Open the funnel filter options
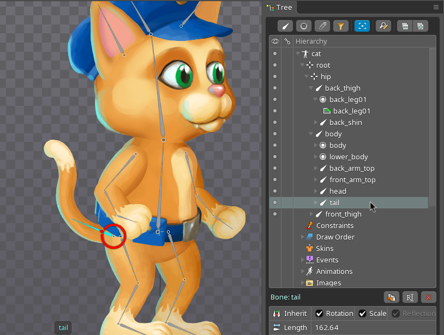444x335 pixels. click(x=340, y=26)
